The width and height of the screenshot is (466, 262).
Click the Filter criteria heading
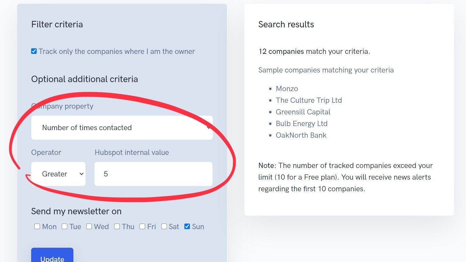(57, 24)
